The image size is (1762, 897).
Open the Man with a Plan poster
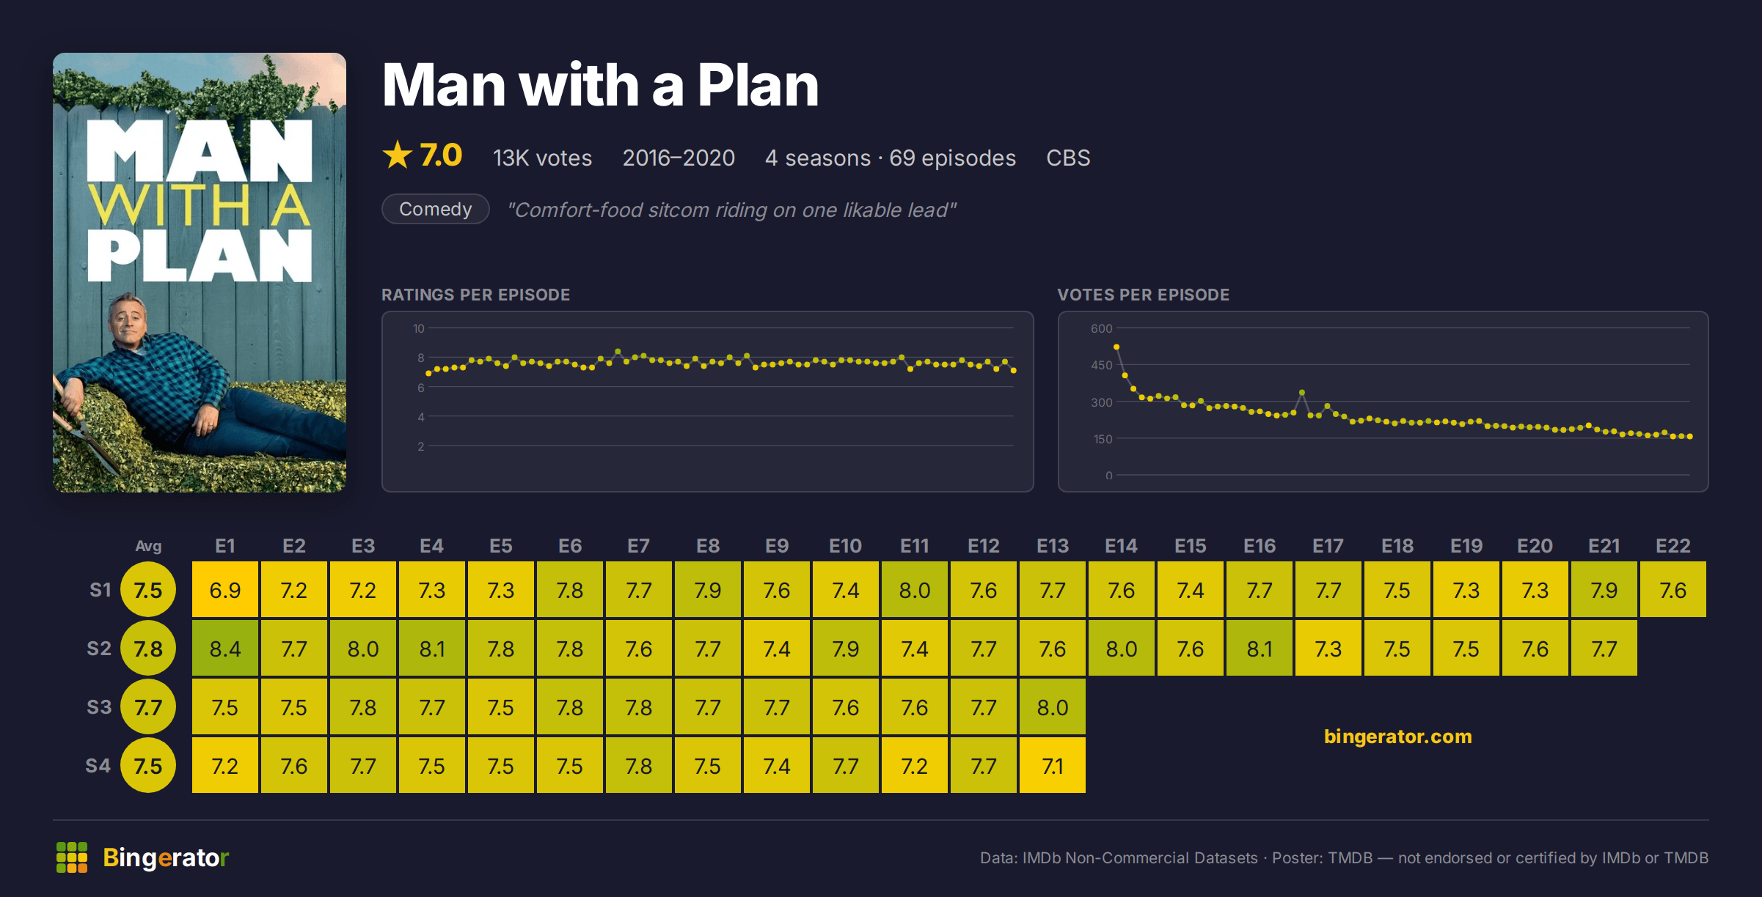pyautogui.click(x=200, y=272)
